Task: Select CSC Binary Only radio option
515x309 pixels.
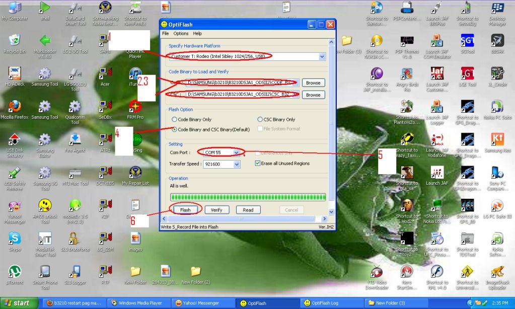Action: point(260,119)
